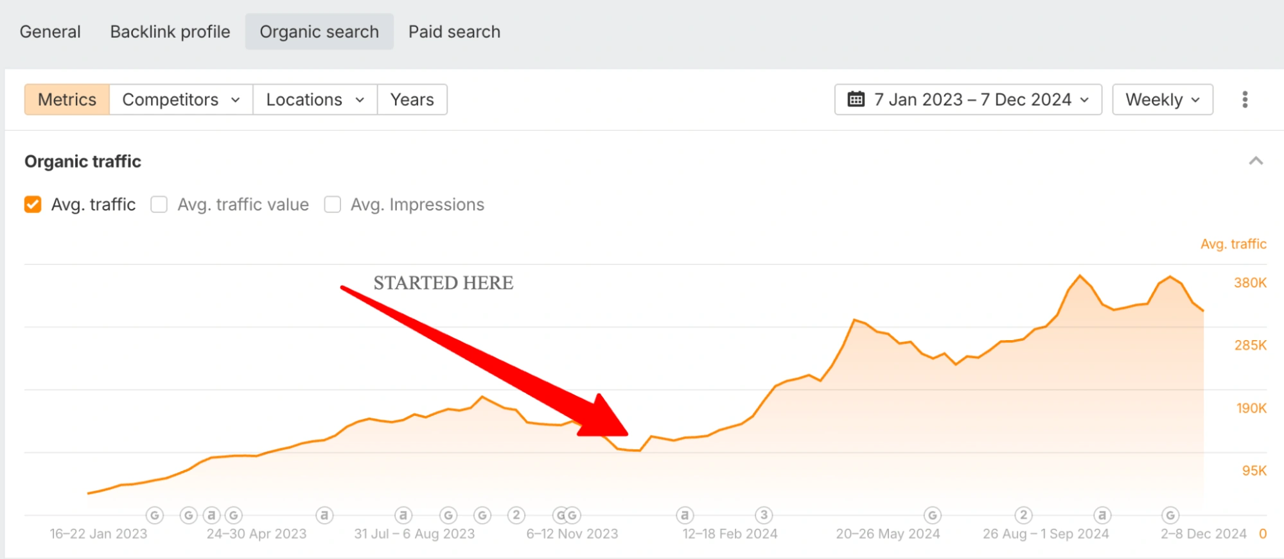Screen dimensions: 1284x559
Task: Click the '3' marker near Feb 2024
Action: pos(764,515)
